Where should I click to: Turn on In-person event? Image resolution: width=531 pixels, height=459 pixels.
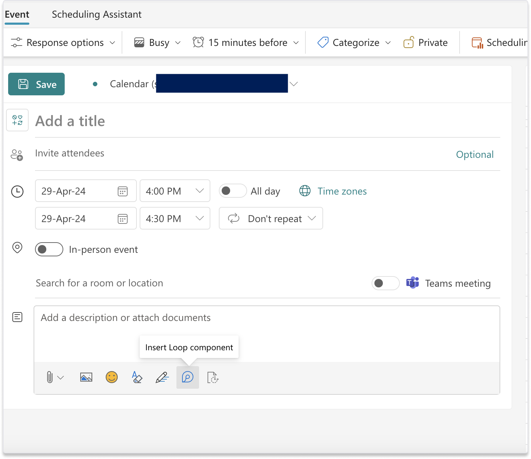click(49, 249)
